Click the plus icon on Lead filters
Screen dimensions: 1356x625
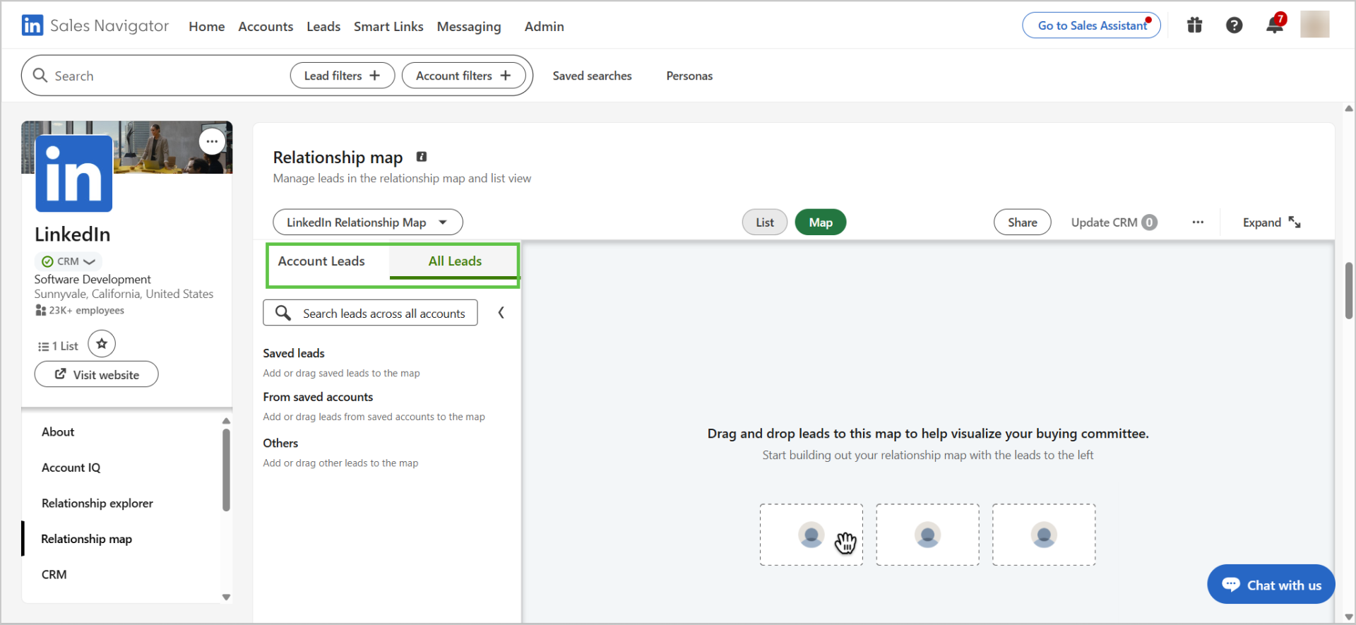[x=375, y=75]
